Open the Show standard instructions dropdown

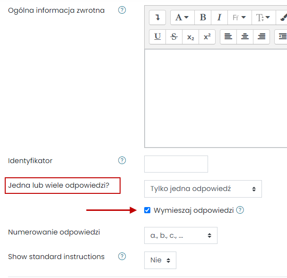(x=160, y=260)
